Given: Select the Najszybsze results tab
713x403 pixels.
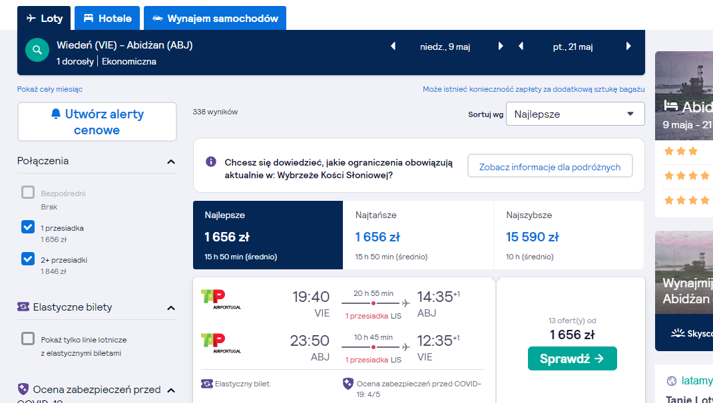Looking at the screenshot, I should [x=569, y=235].
